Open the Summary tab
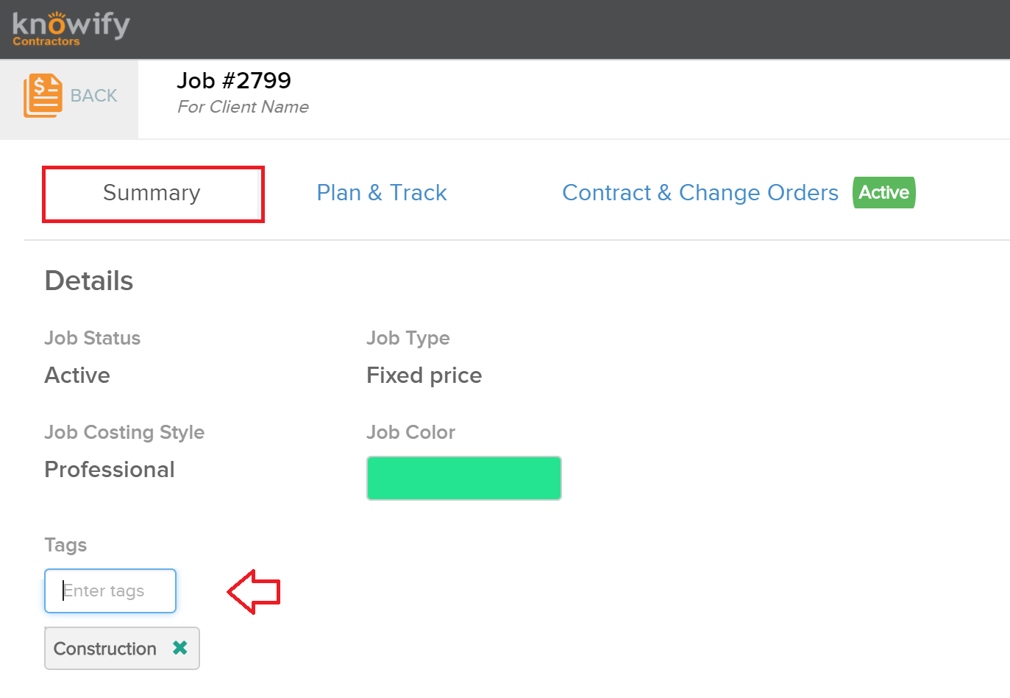 (x=152, y=193)
